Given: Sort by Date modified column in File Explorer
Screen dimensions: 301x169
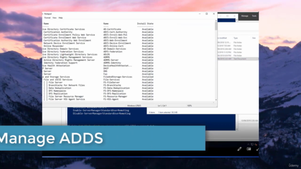Looking at the screenshot, I should coord(222,38).
